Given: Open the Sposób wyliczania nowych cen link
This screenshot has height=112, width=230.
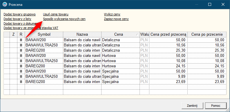Looking at the screenshot, I should coord(64,19).
